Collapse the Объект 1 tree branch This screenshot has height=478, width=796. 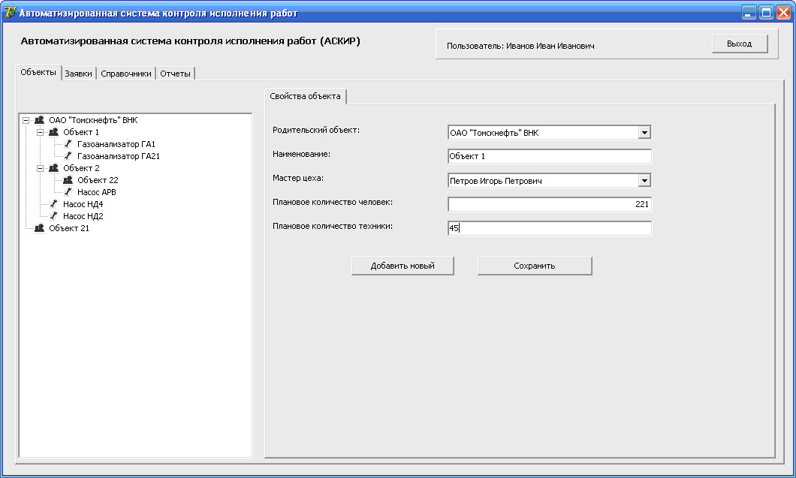click(41, 132)
